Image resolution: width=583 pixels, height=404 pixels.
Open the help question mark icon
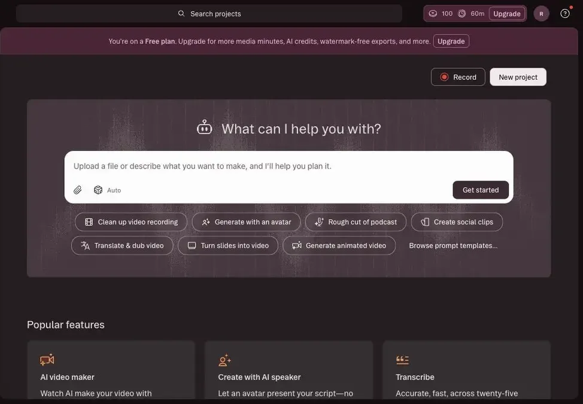click(565, 14)
